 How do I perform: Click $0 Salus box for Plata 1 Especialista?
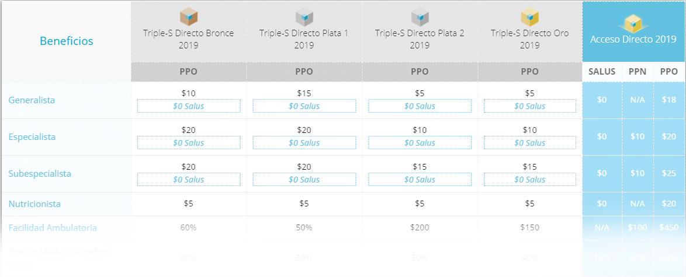pos(304,143)
